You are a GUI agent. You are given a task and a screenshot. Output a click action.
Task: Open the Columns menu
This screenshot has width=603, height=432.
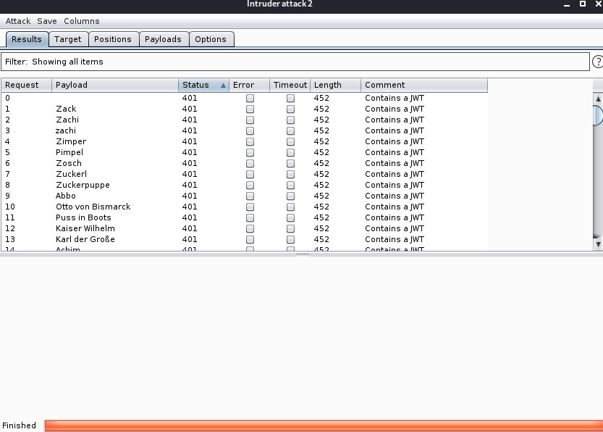82,21
